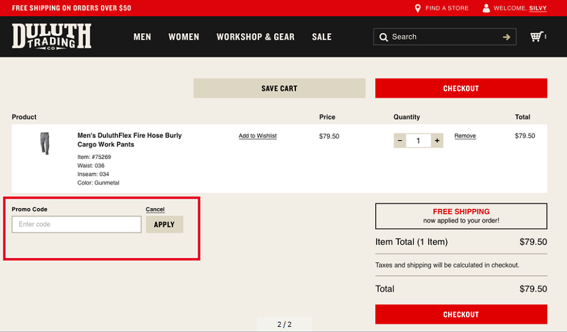The image size is (567, 332).
Task: Apply the promo code
Action: [164, 224]
